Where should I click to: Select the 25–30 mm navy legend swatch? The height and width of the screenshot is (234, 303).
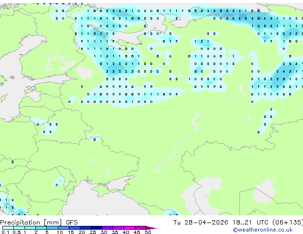96,228
